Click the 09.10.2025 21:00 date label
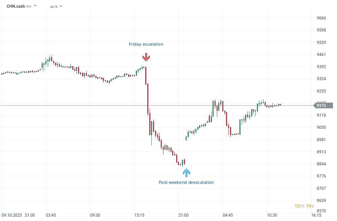The width and height of the screenshot is (337, 221). click(18, 215)
